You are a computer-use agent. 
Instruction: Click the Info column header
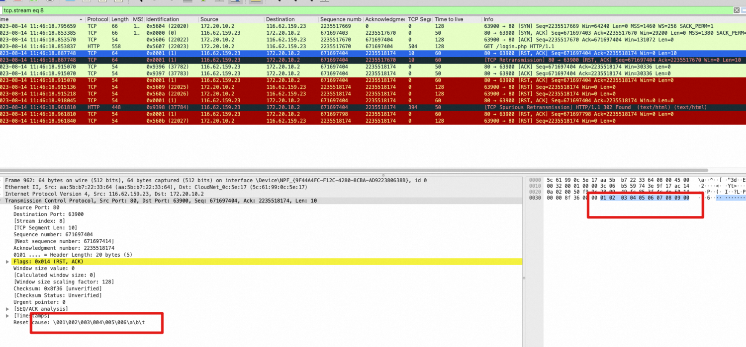(614, 19)
